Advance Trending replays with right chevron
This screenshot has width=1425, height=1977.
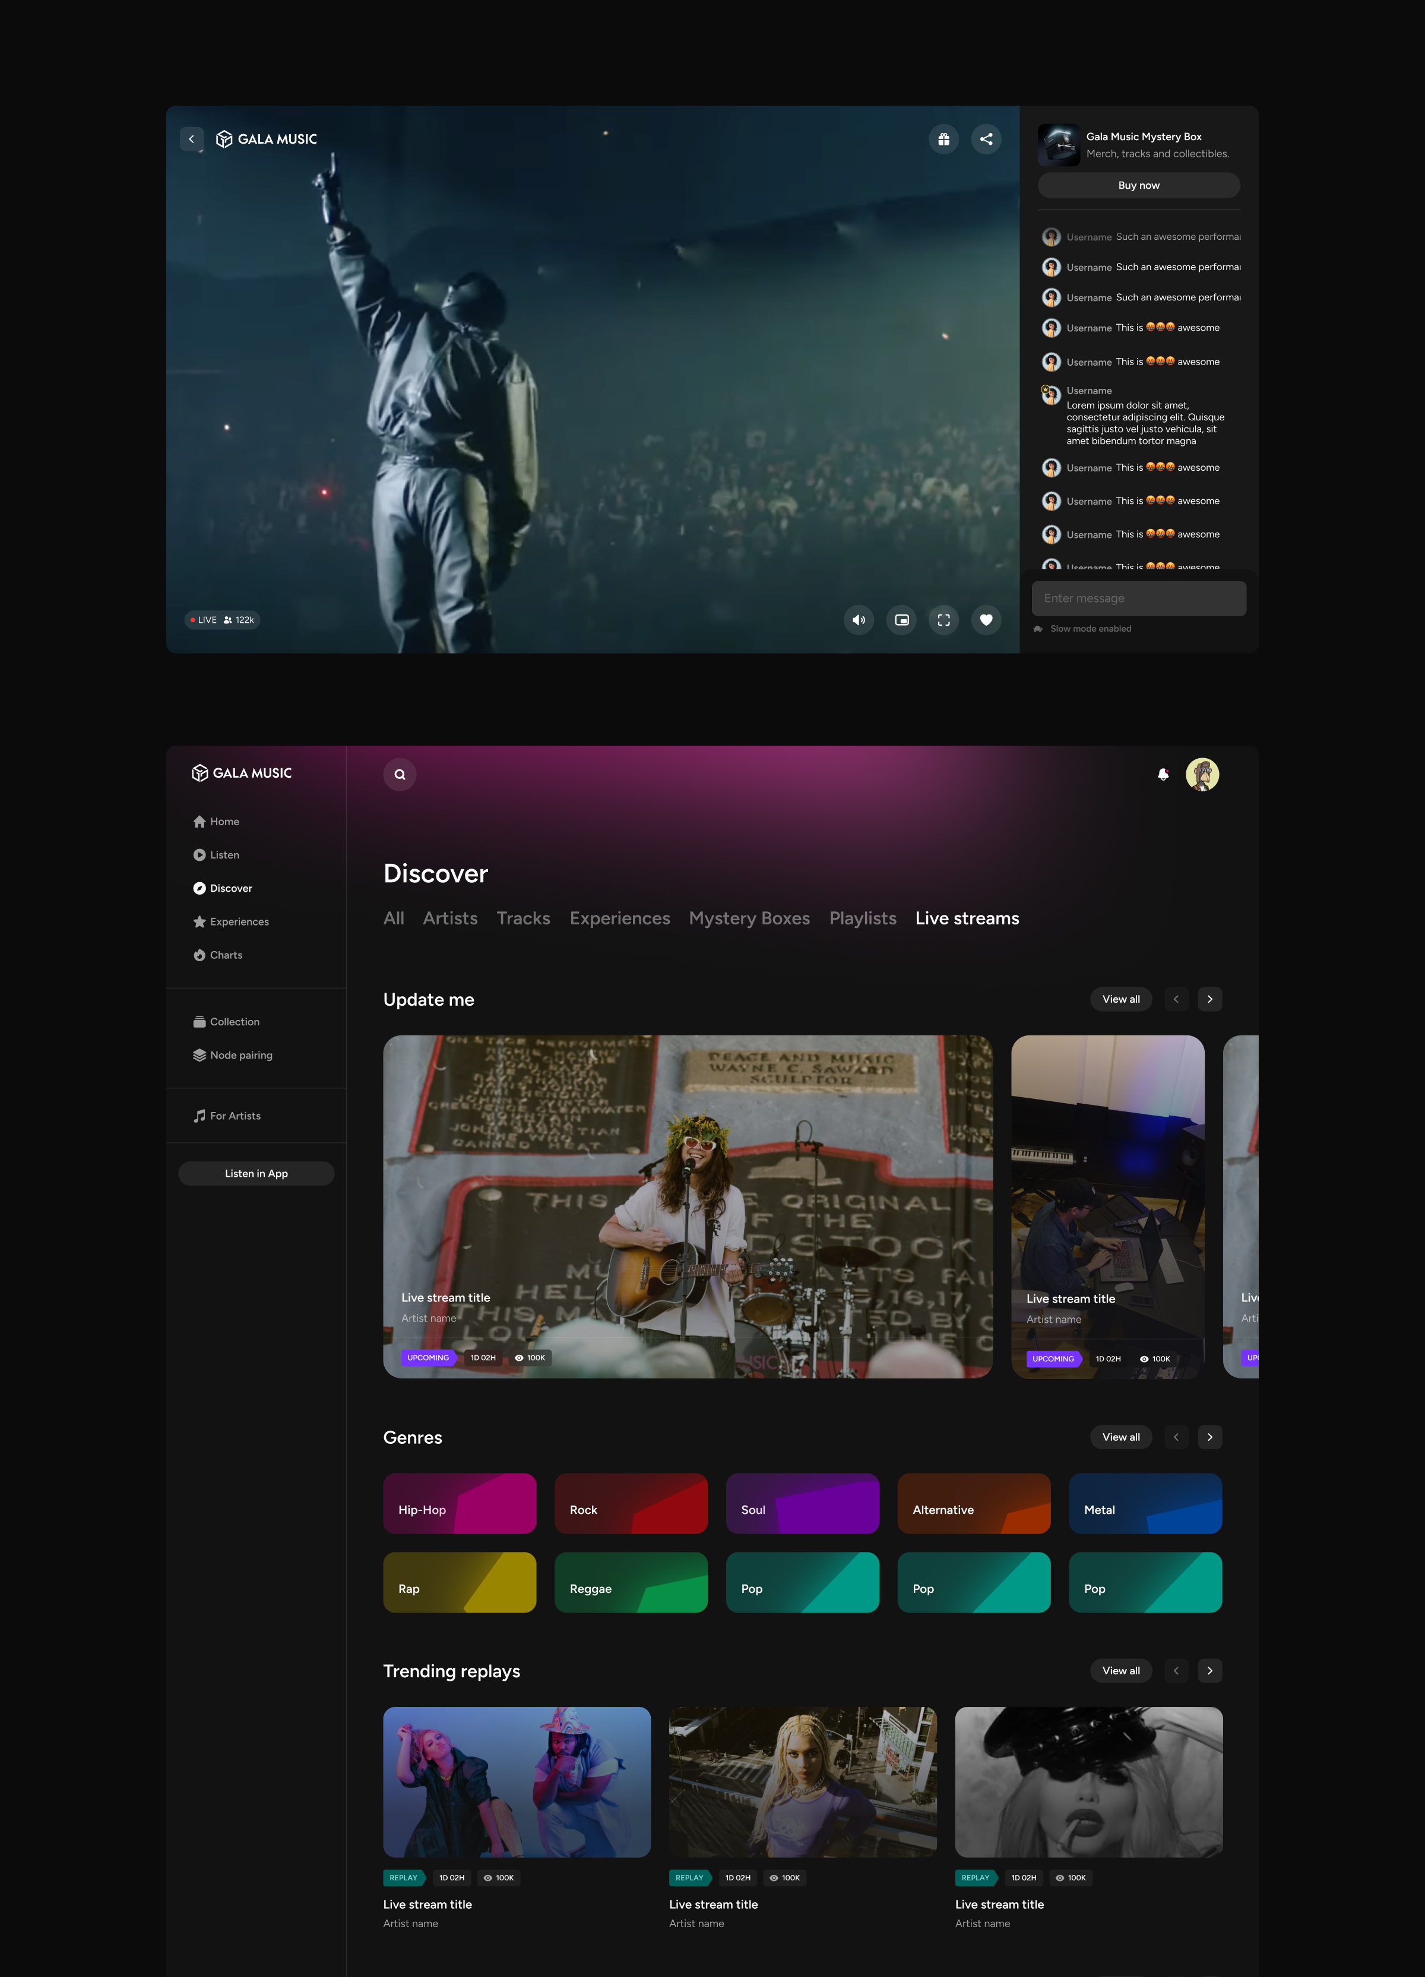click(x=1209, y=1671)
